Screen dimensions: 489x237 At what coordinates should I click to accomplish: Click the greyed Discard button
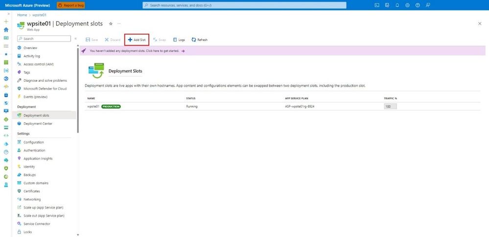point(113,40)
